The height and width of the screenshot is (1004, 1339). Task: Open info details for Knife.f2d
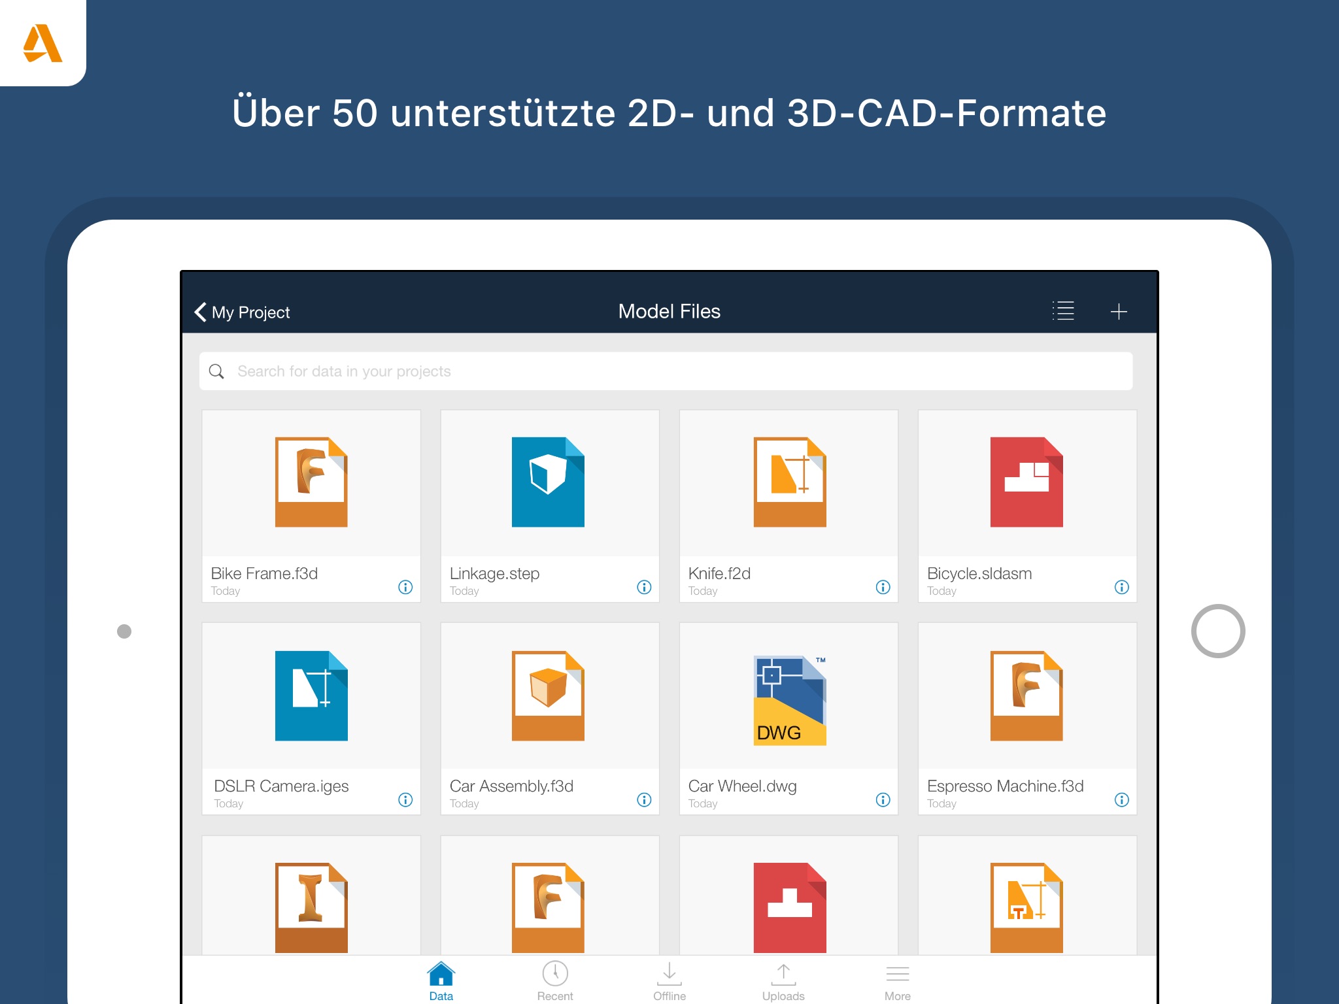[x=883, y=587]
